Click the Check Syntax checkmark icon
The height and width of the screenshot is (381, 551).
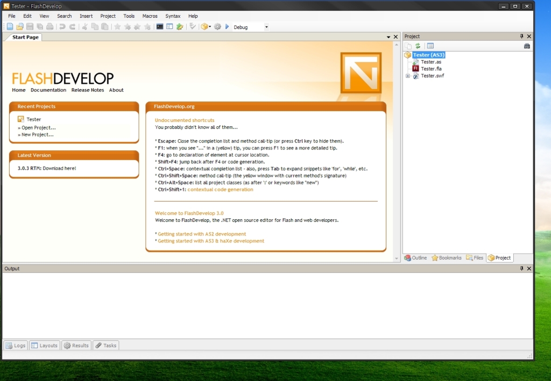[193, 27]
